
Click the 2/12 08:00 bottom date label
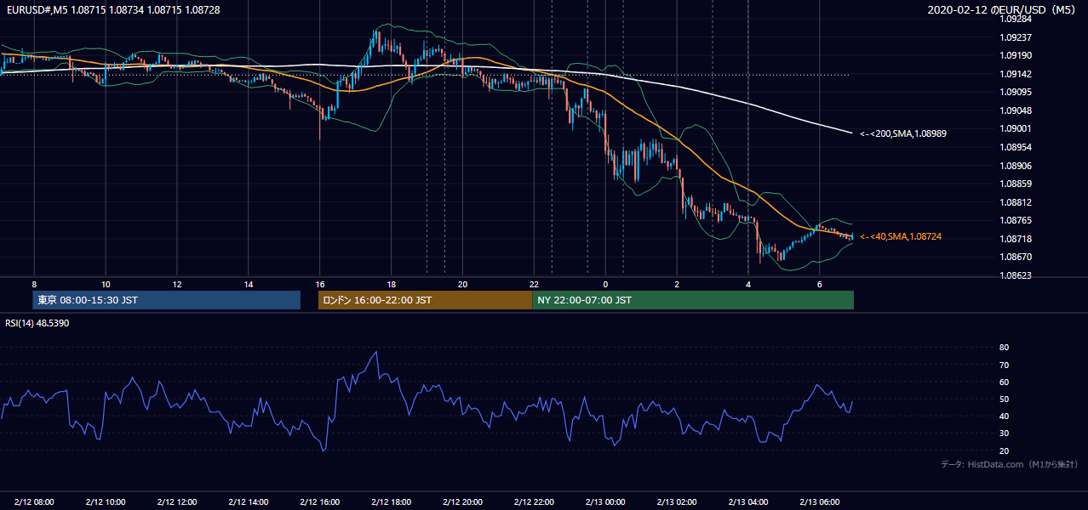pos(34,502)
